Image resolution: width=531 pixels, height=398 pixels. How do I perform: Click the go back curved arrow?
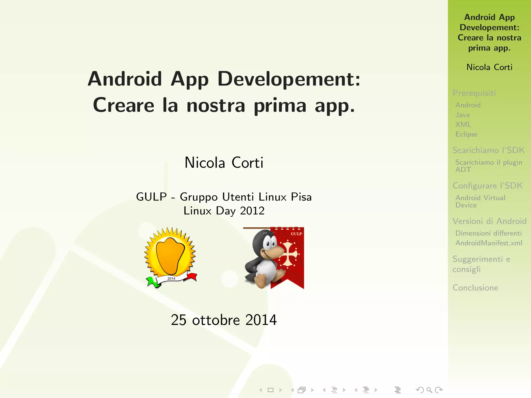point(420,390)
